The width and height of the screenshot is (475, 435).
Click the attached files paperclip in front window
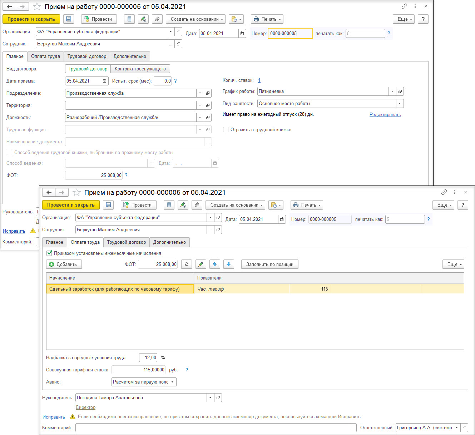197,205
